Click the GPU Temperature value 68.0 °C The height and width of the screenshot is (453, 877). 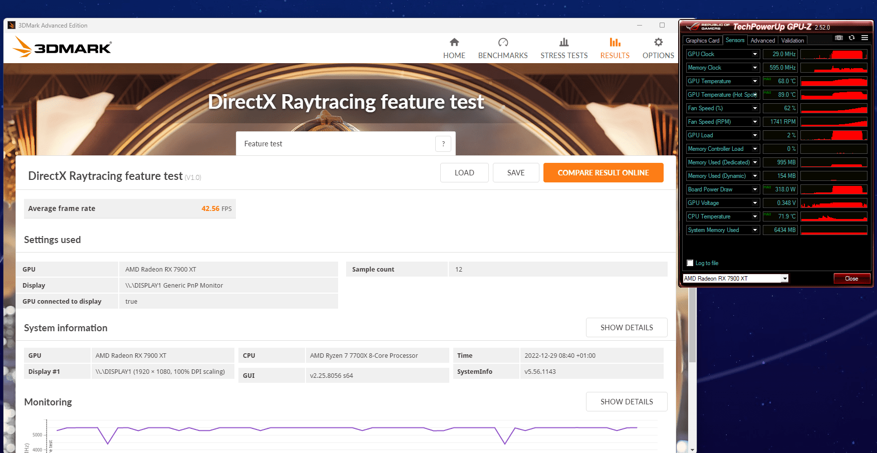pos(780,81)
